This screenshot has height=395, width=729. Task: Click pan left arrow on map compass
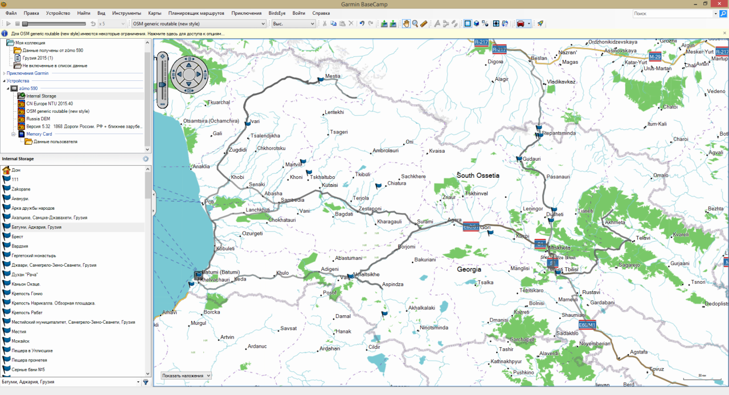pyautogui.click(x=178, y=73)
